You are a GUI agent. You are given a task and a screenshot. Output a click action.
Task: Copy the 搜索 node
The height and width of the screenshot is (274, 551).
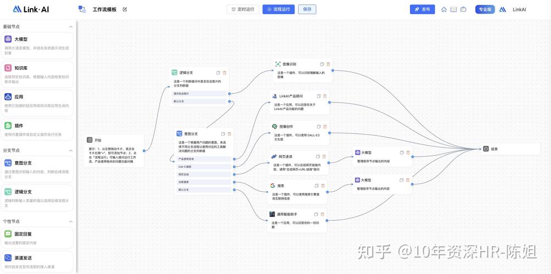tap(316, 186)
